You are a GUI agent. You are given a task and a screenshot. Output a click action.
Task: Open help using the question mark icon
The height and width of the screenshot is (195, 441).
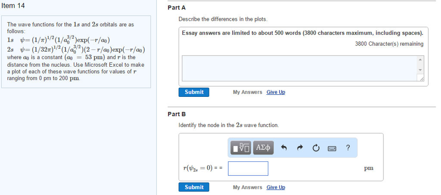(x=348, y=148)
